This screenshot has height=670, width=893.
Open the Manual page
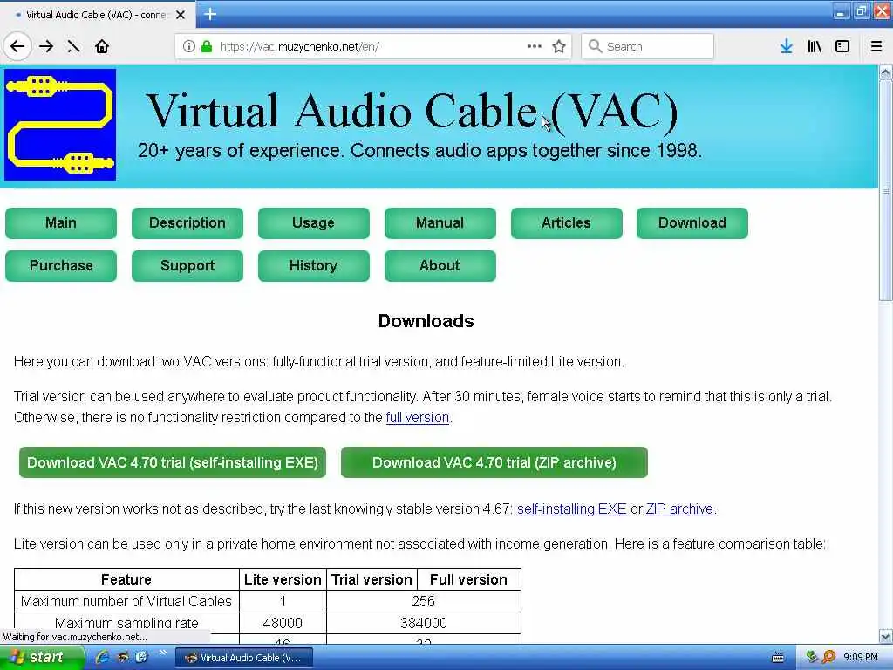440,222
